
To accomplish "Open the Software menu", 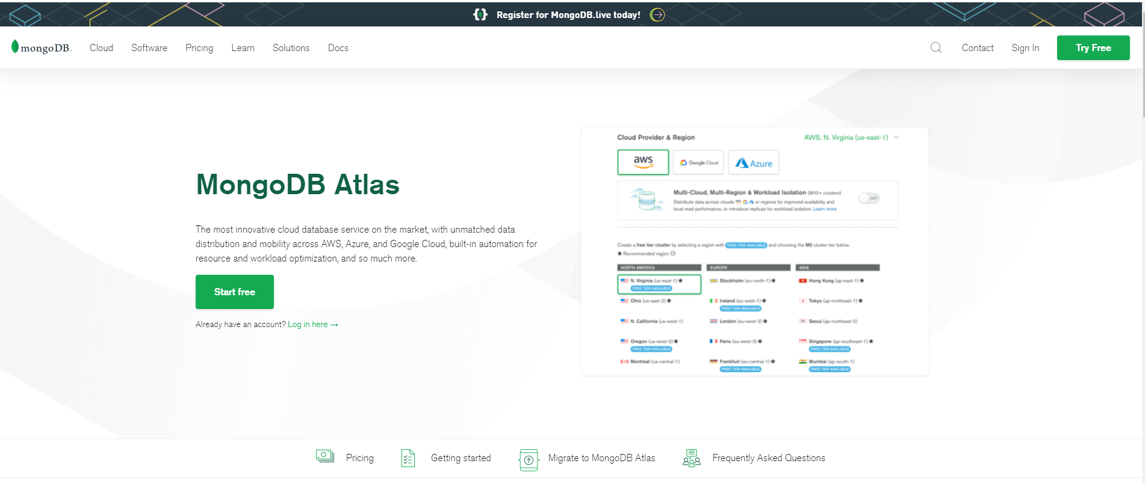I will (x=149, y=48).
